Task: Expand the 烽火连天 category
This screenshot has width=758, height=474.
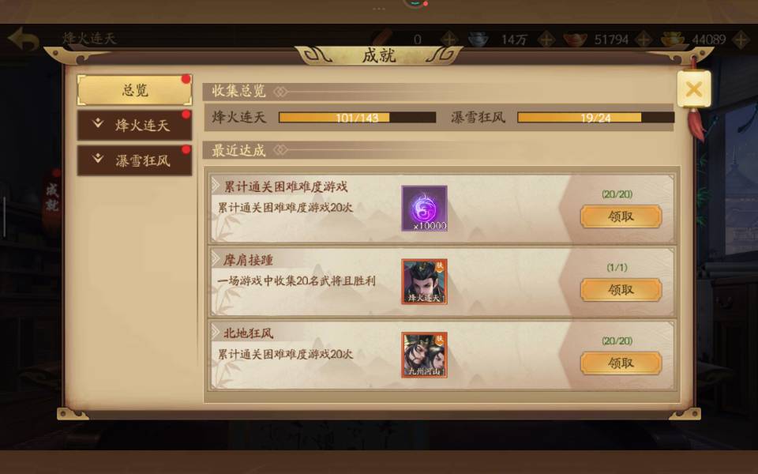Action: [x=134, y=126]
